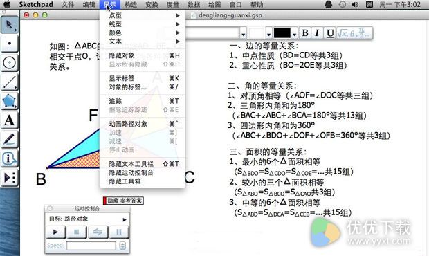Toggle Underline text formatting
Viewport: 429px width, 256px height.
(330, 33)
